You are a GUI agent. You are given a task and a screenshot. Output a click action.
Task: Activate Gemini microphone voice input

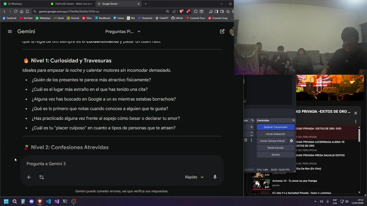[x=215, y=177]
